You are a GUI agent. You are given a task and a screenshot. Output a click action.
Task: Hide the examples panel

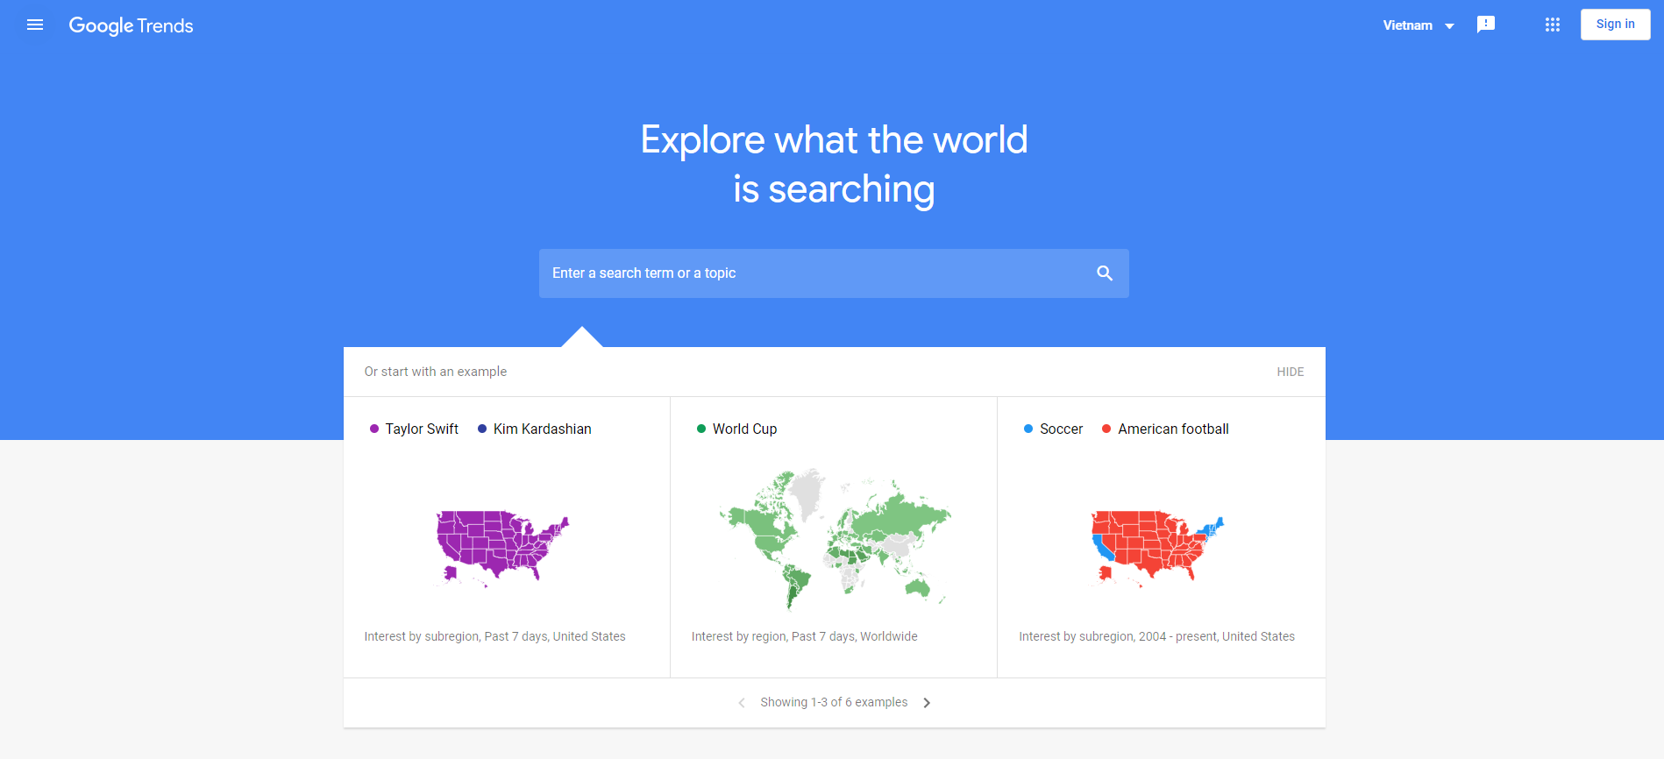coord(1290,372)
